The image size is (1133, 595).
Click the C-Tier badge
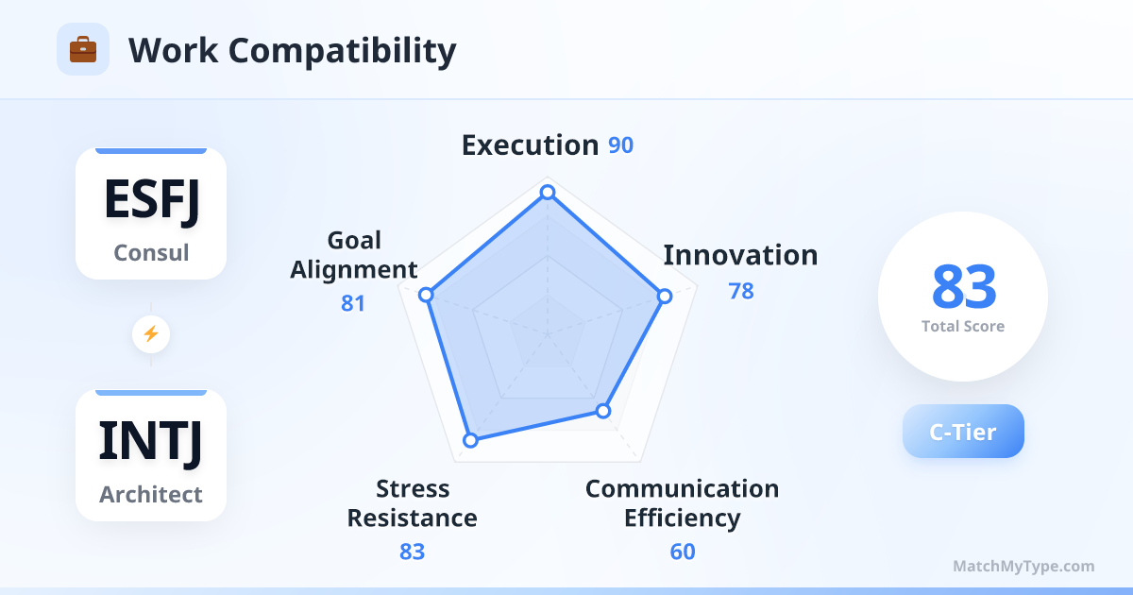(963, 432)
